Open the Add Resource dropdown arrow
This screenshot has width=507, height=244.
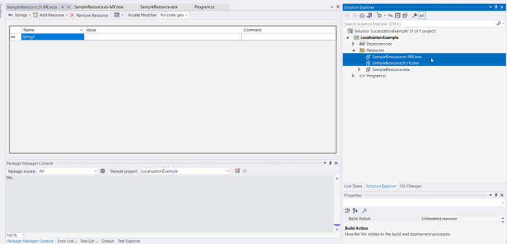(66, 15)
